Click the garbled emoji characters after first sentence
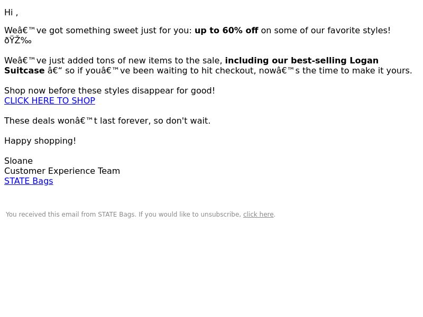Viewport: 423px width, 317px height. pyautogui.click(x=18, y=41)
